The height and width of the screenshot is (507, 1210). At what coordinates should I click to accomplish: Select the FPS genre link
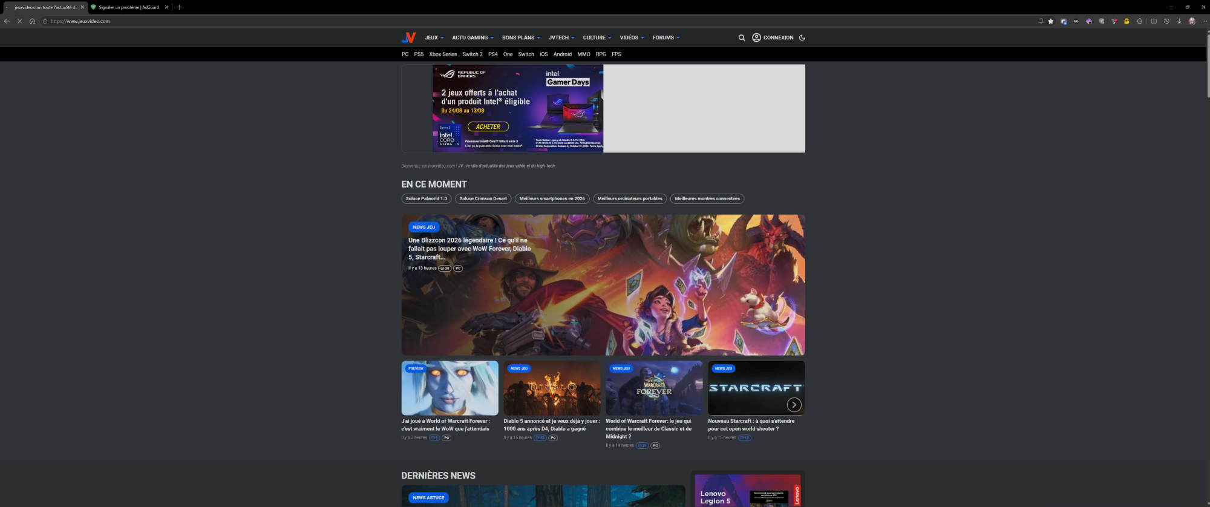(616, 54)
